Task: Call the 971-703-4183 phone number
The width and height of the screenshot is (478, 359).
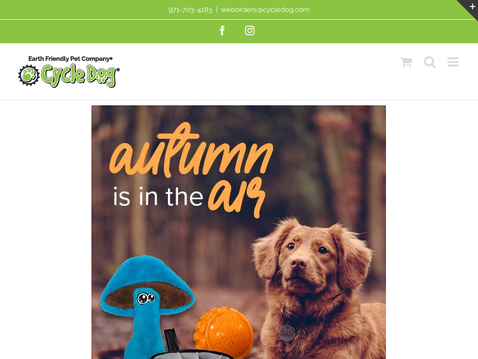Action: click(x=190, y=10)
